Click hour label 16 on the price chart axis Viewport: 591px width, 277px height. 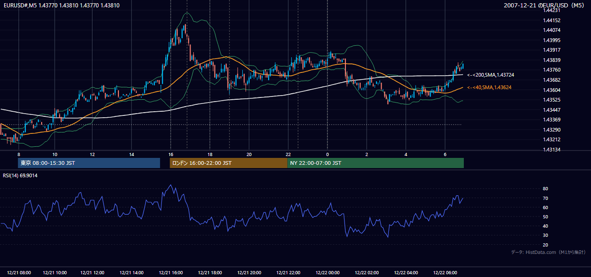coord(171,154)
